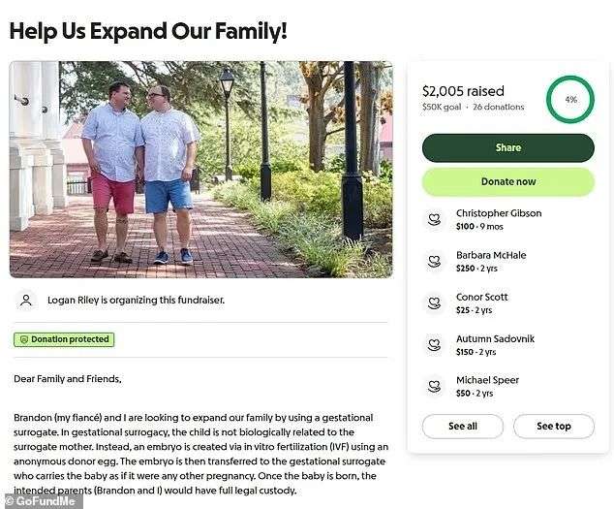This screenshot has height=509, width=614.
Task: Click the $2,005 raised amount
Action: [463, 91]
